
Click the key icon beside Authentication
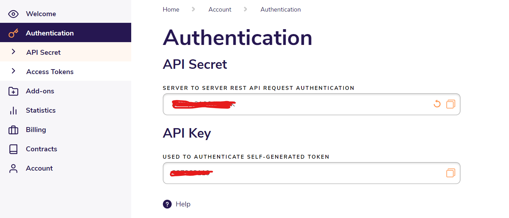[x=13, y=33]
